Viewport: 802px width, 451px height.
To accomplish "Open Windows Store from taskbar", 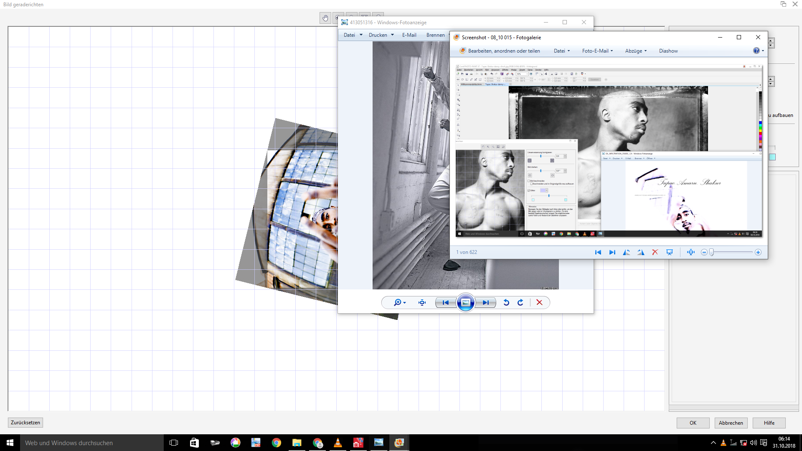I will [194, 443].
